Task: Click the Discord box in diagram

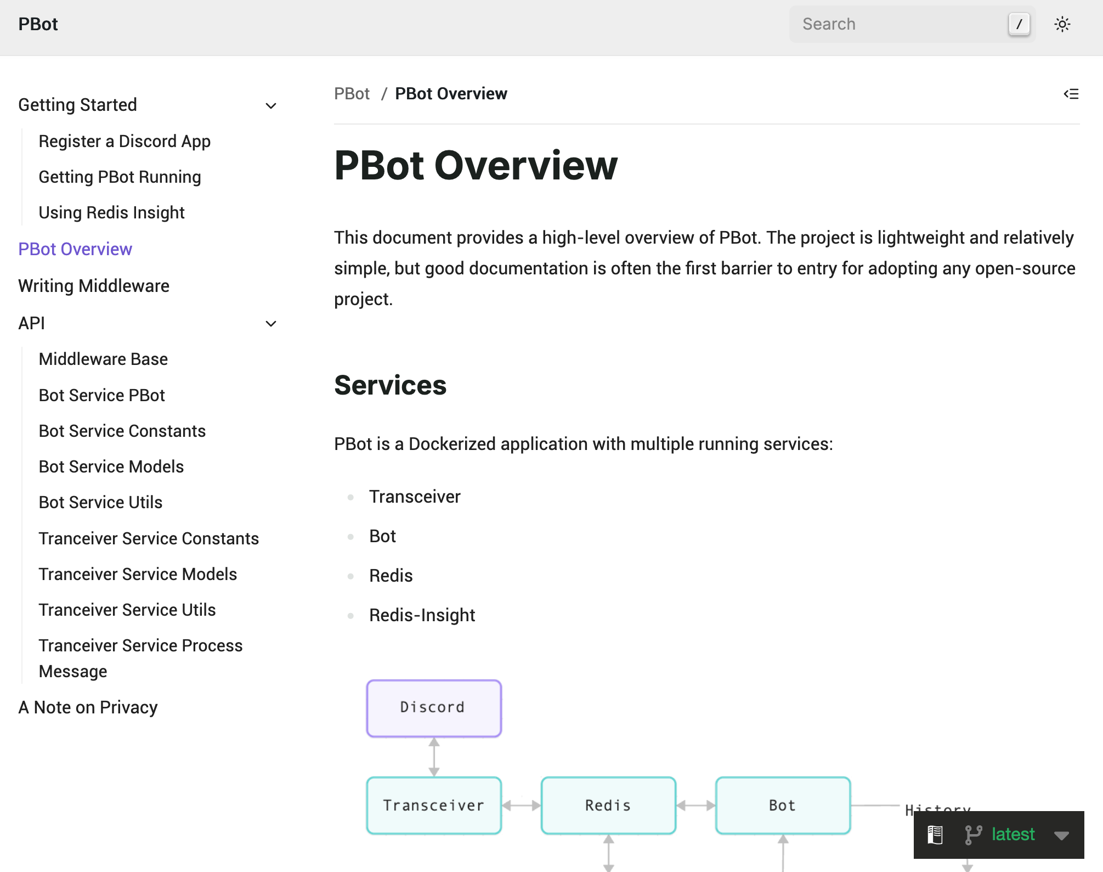Action: [x=434, y=708]
